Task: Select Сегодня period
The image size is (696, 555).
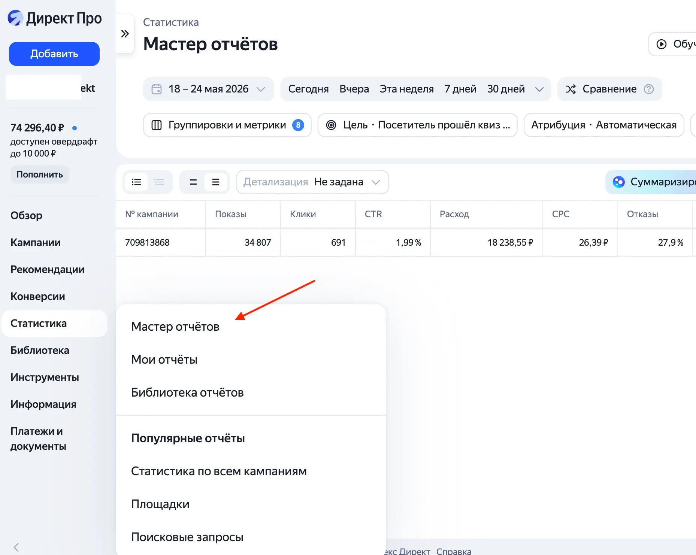Action: [x=308, y=89]
